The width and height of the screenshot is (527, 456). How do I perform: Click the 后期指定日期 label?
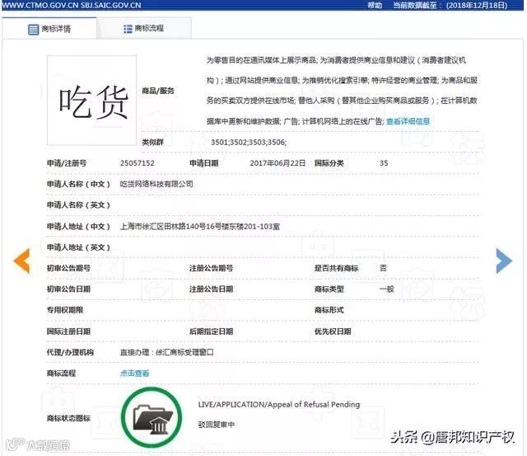click(x=211, y=331)
